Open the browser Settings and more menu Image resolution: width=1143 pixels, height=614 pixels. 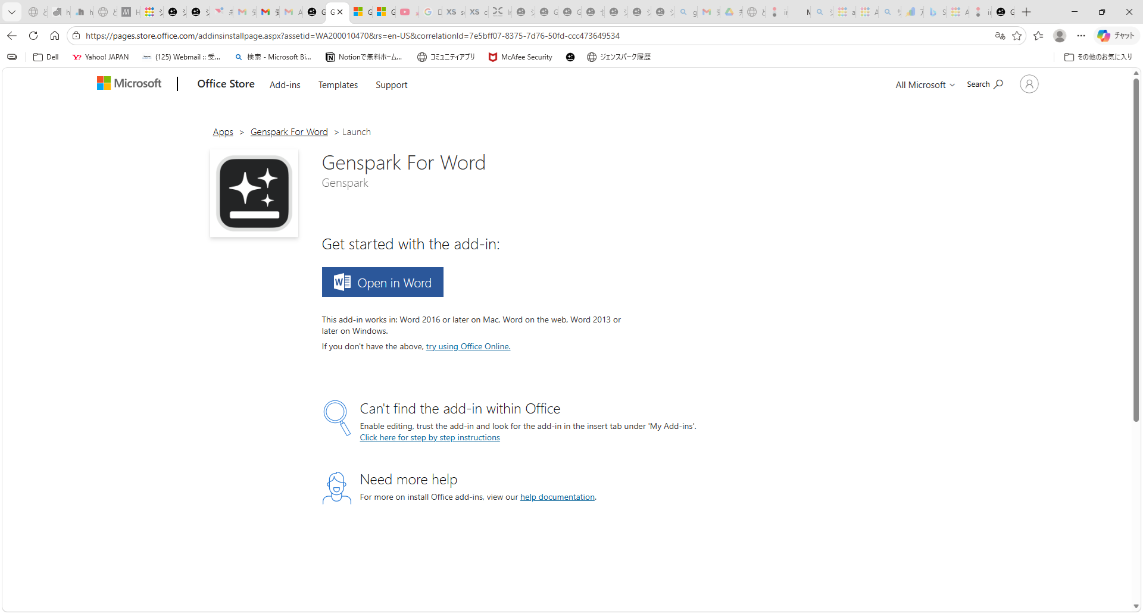click(1081, 36)
